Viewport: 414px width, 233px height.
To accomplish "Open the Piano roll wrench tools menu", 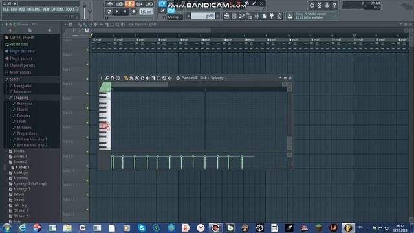I will [107, 78].
